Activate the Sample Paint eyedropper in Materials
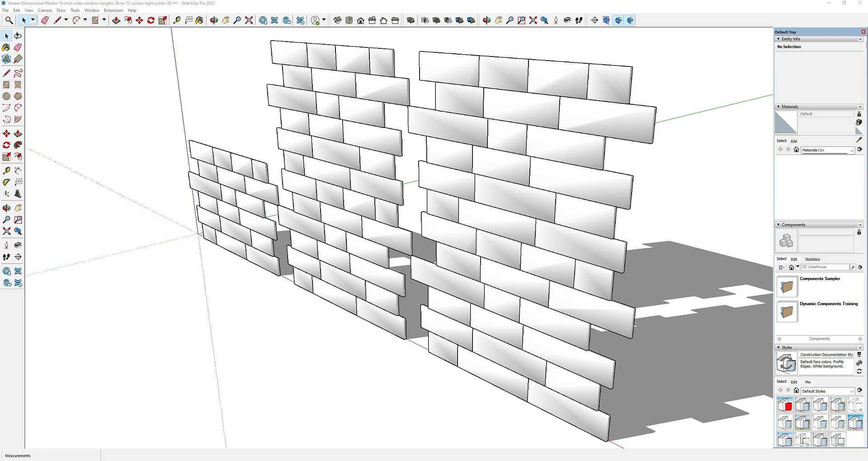This screenshot has height=461, width=868. click(859, 140)
